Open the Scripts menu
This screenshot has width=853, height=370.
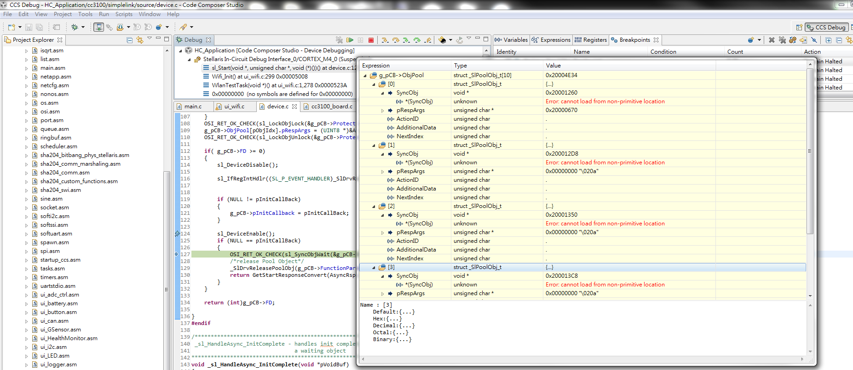click(124, 14)
